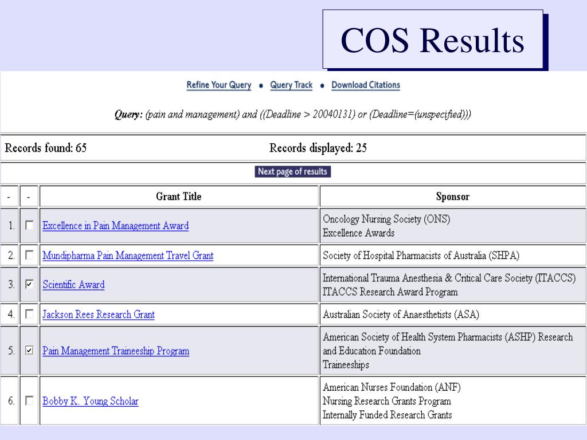This screenshot has width=587, height=440.
Task: Tick checkbox for Bobby K. Young Scholar
Action: point(29,400)
